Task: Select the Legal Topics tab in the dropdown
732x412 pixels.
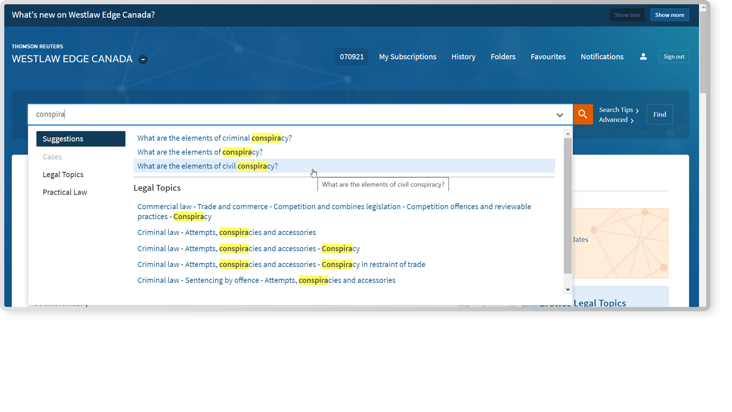Action: click(x=63, y=174)
